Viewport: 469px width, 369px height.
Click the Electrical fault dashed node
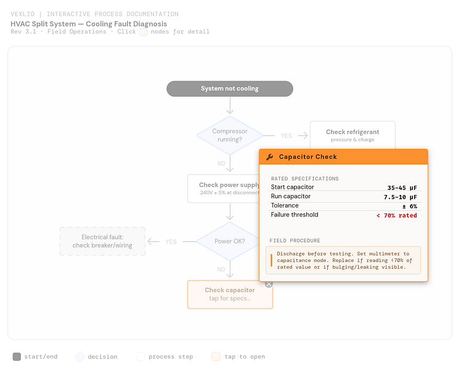pyautogui.click(x=102, y=241)
